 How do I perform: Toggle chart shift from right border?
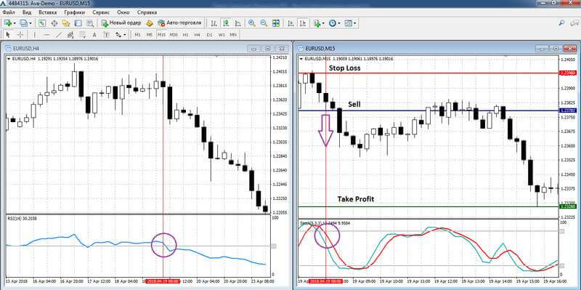point(303,23)
